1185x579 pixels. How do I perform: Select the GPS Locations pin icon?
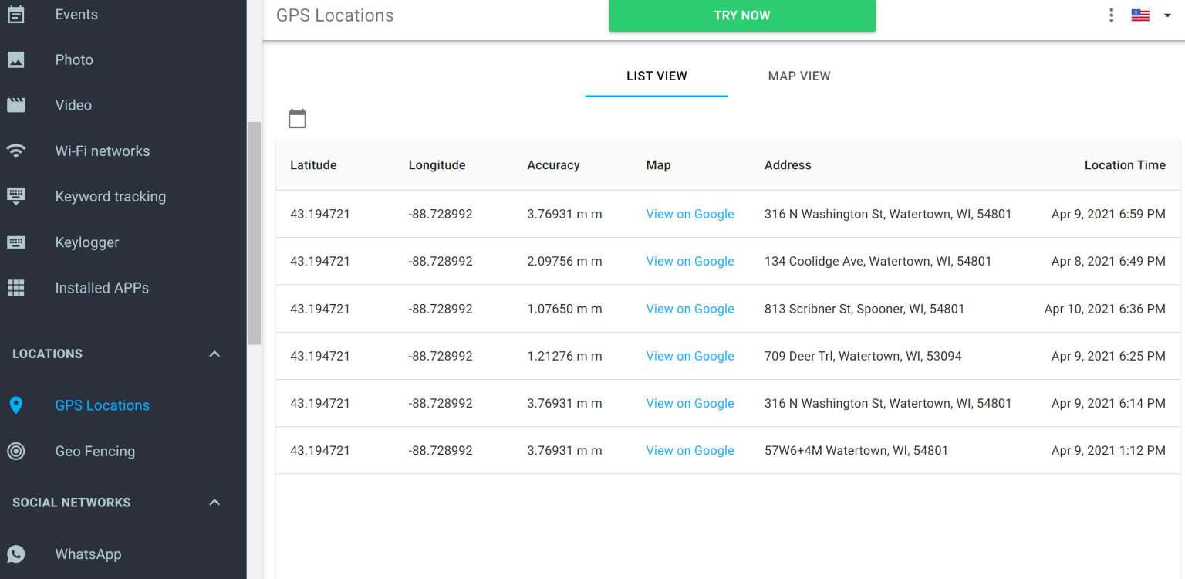tap(16, 405)
